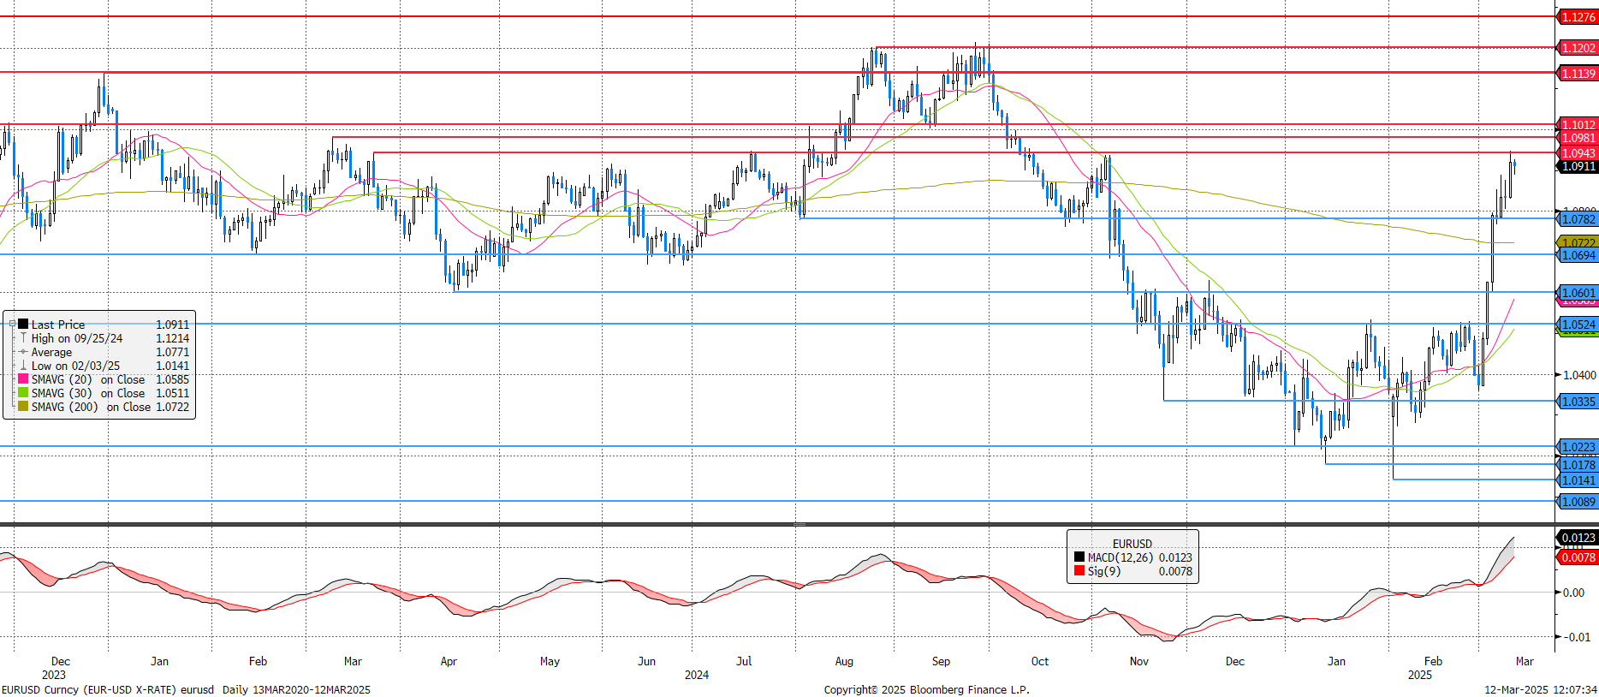
Task: Click the 1.0771 average value in the legend
Action: click(x=173, y=352)
